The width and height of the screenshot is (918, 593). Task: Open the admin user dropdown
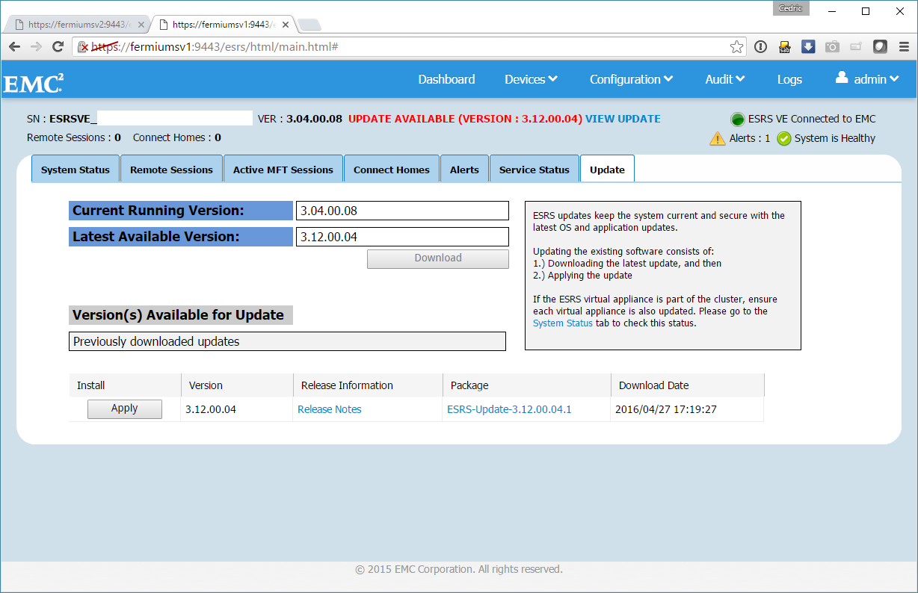click(x=867, y=79)
